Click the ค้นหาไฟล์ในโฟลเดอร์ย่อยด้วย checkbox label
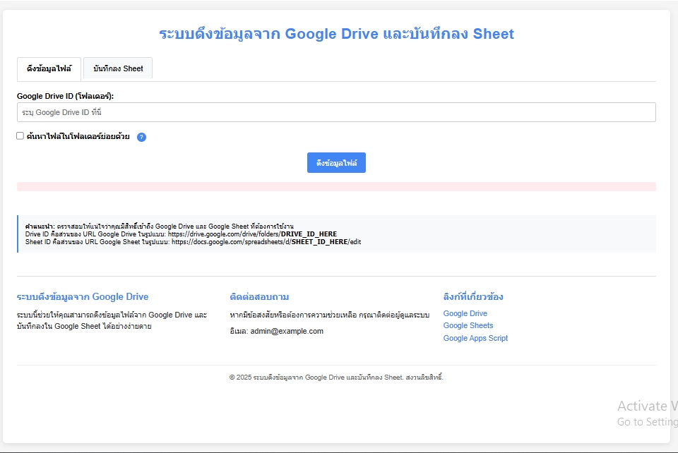Screen dimensions: 678x453 coord(78,136)
